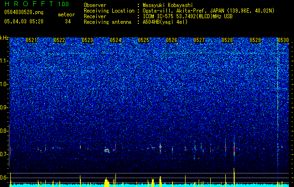Select the filename 0504030520.png
This screenshot has height=187, width=294.
(24, 13)
